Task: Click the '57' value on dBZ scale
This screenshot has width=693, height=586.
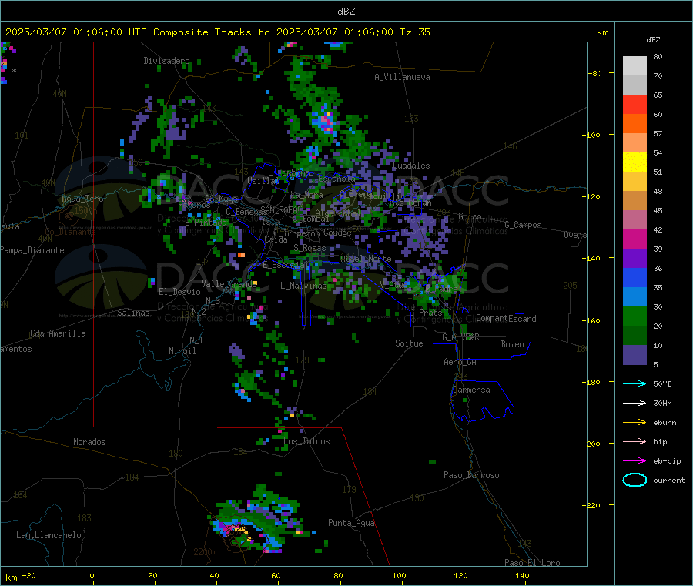Action: [658, 133]
